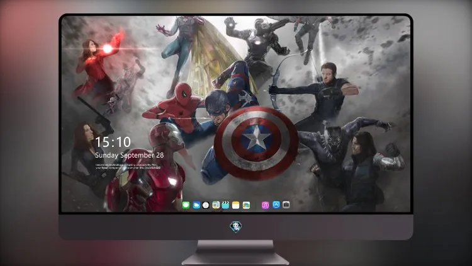Open the blue App Store icon

[276, 205]
